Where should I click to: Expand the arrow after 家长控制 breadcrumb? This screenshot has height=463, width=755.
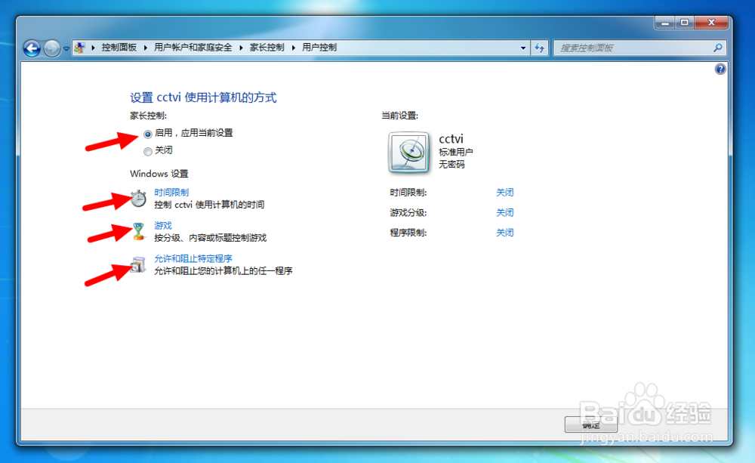pyautogui.click(x=293, y=48)
